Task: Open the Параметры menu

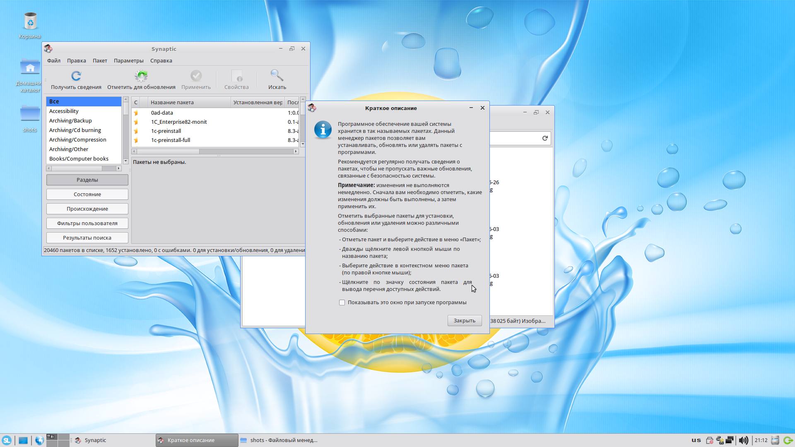Action: pos(128,60)
